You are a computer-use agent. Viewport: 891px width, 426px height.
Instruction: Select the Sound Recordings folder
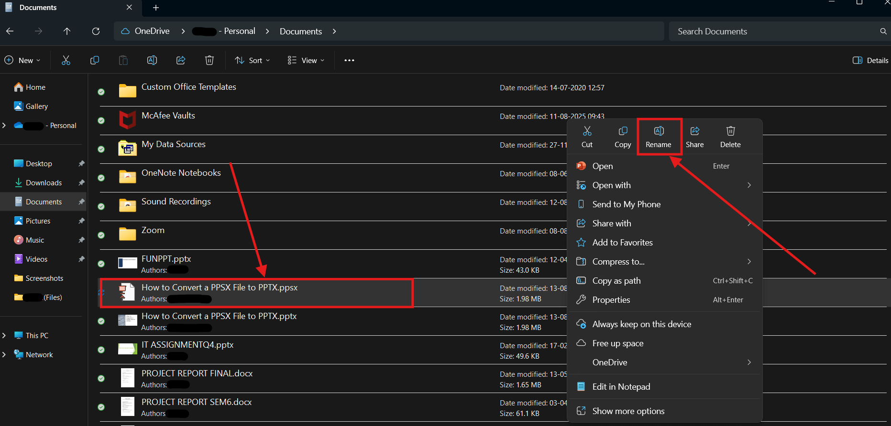coord(176,202)
